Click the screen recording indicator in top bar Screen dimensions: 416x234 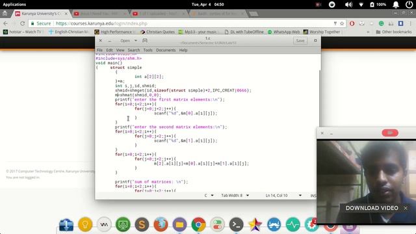[318, 5]
